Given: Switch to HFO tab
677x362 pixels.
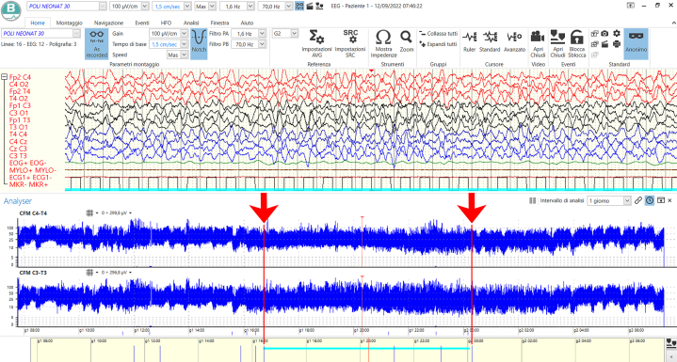Looking at the screenshot, I should pos(166,23).
